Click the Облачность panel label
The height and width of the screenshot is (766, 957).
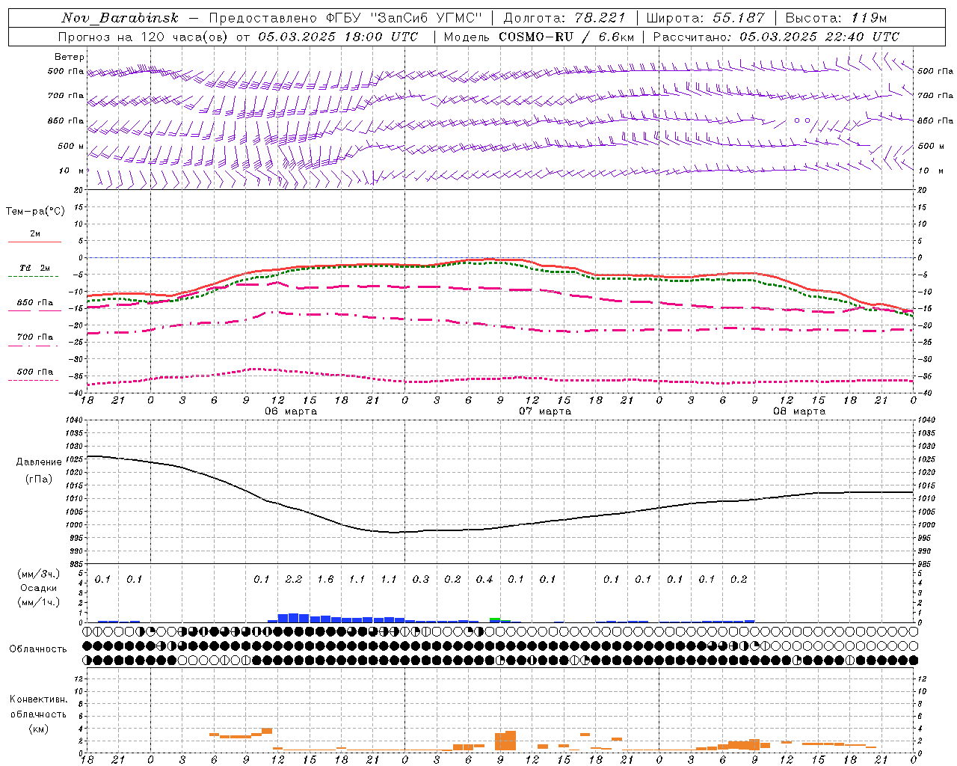tap(38, 649)
